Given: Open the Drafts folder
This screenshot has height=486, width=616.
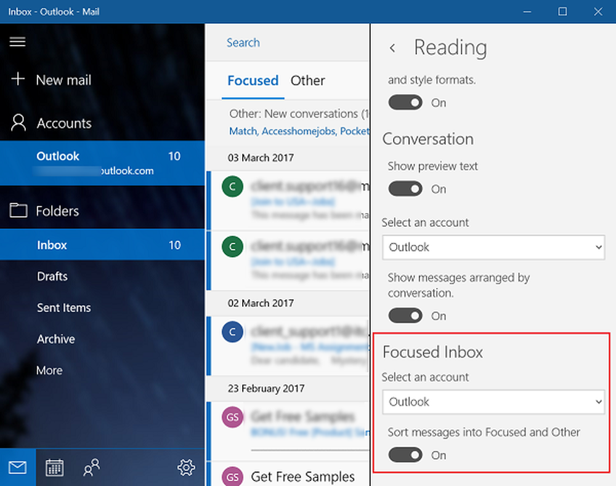Looking at the screenshot, I should point(52,276).
